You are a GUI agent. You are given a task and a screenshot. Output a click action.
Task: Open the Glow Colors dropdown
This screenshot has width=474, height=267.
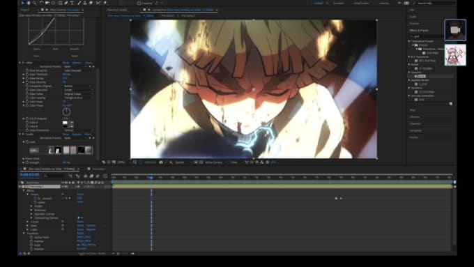(x=78, y=93)
